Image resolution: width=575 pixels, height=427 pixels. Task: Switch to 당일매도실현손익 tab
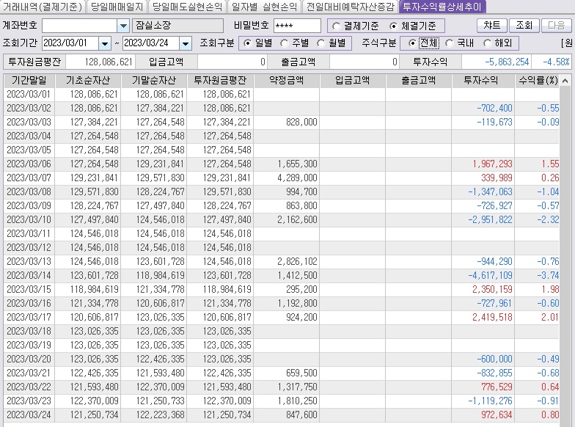coord(187,7)
